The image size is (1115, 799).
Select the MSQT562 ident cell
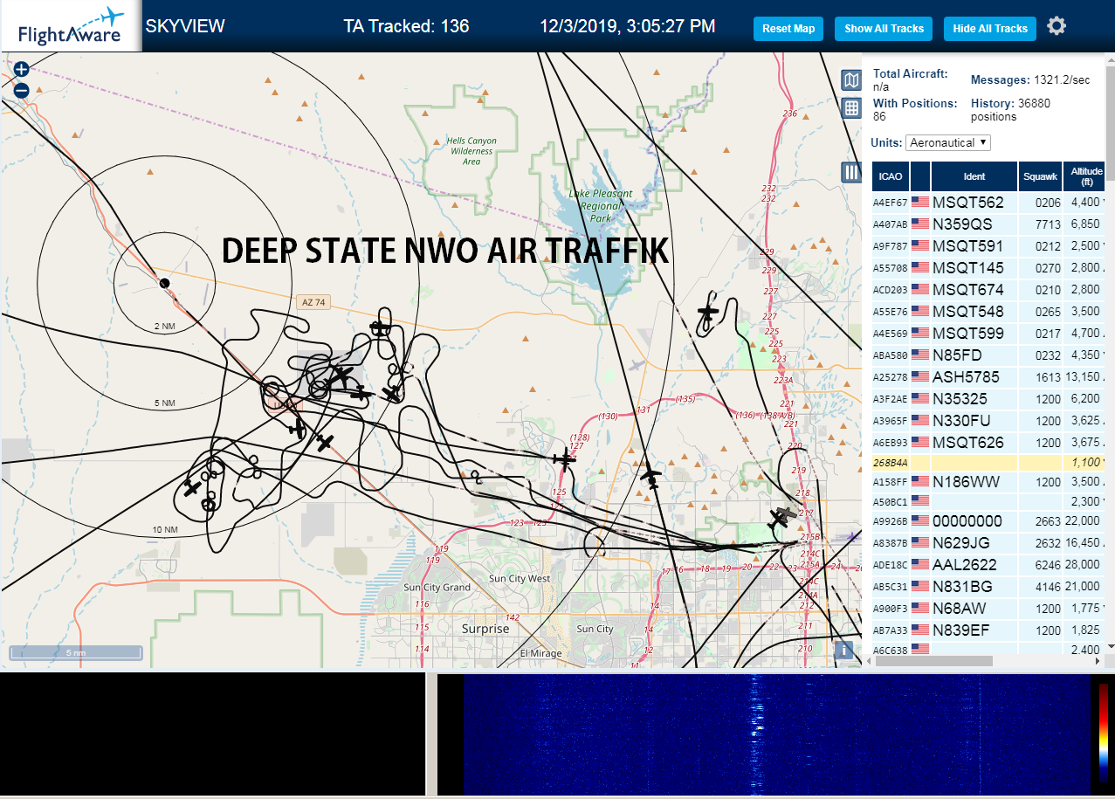(x=974, y=203)
